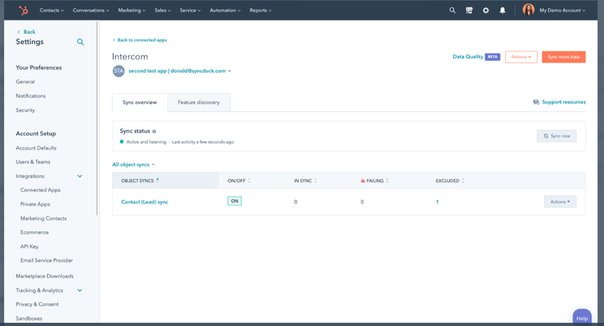Screen dimensions: 604x326
Task: Click the account avatar picture
Action: click(x=528, y=10)
